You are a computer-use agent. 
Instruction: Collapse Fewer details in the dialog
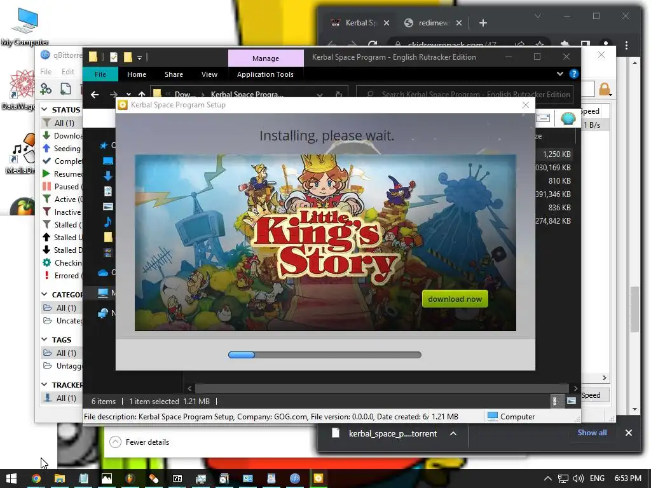139,442
